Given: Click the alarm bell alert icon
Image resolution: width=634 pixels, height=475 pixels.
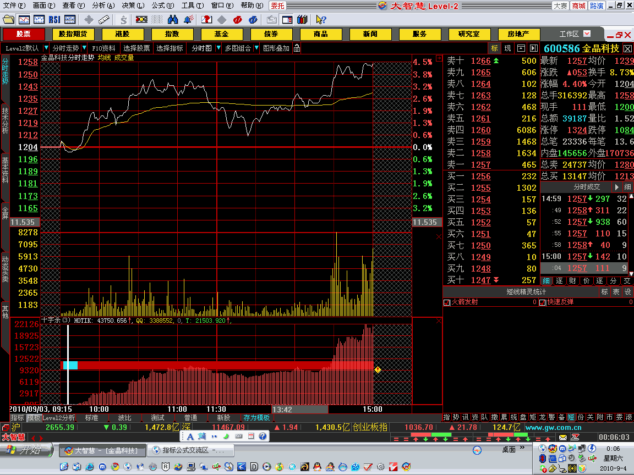Looking at the screenshot, I should [x=188, y=19].
